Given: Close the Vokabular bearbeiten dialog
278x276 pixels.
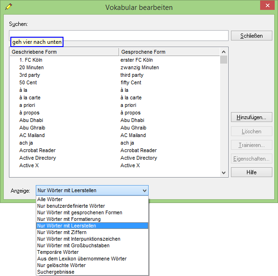Looking at the screenshot, I should tap(267, 5).
